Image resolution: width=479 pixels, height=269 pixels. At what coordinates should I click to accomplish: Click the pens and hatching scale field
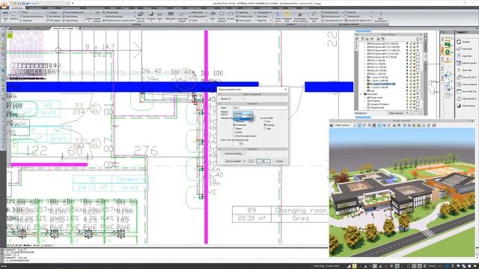[x=238, y=143]
